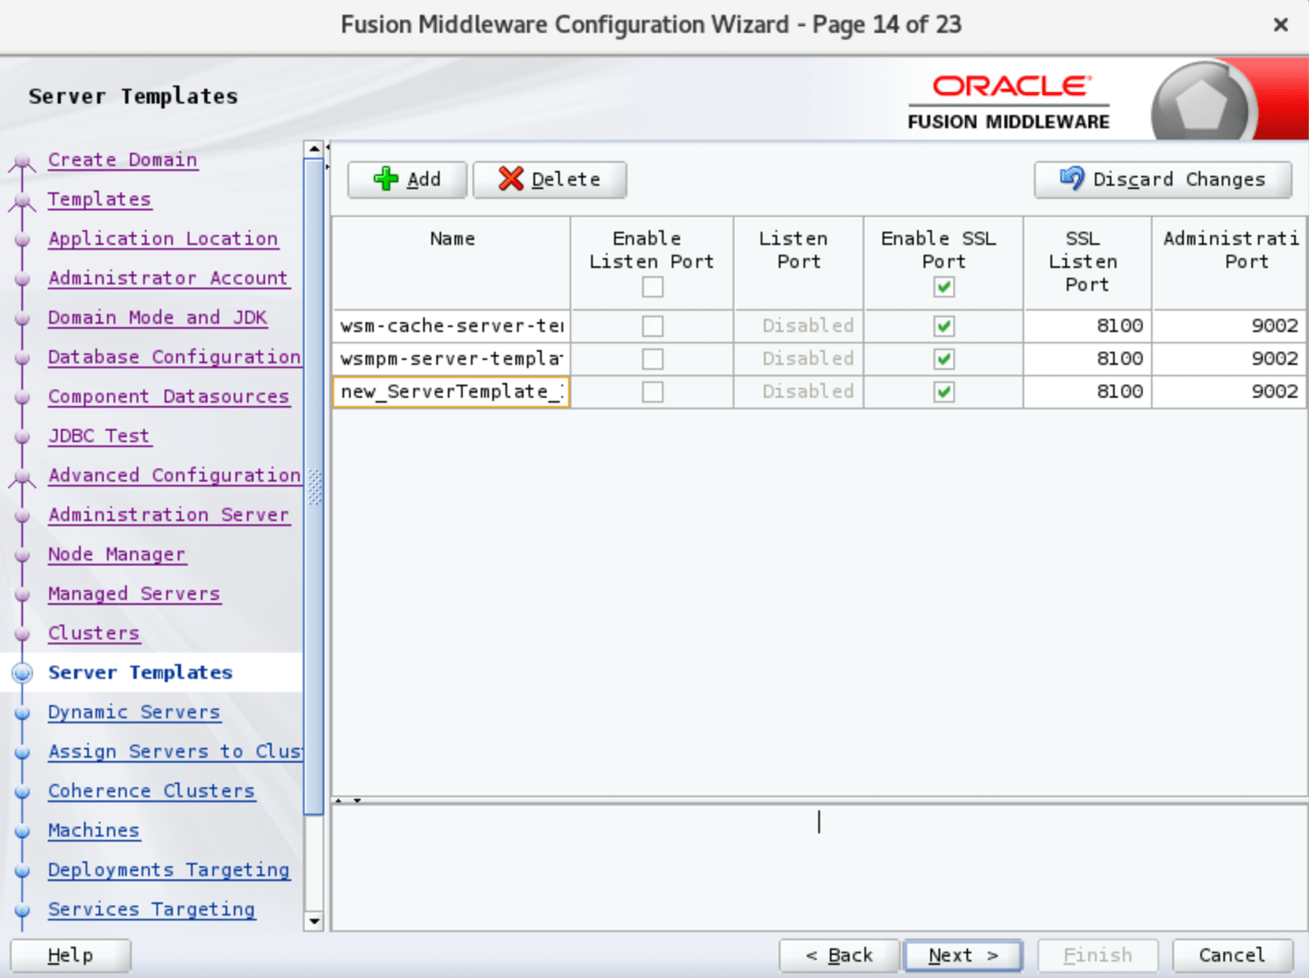Select the current Server Templates step
Screen dimensions: 1309x978
tap(140, 672)
